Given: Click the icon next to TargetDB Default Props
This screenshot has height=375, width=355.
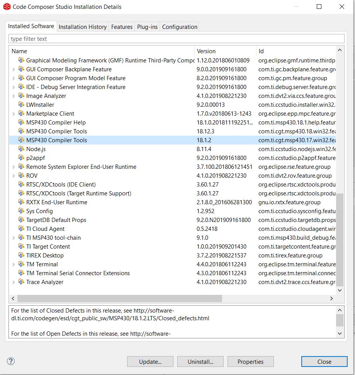Looking at the screenshot, I should point(21,220).
